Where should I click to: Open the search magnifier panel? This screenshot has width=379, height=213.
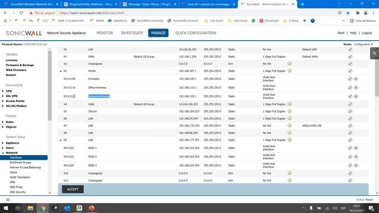(374, 53)
